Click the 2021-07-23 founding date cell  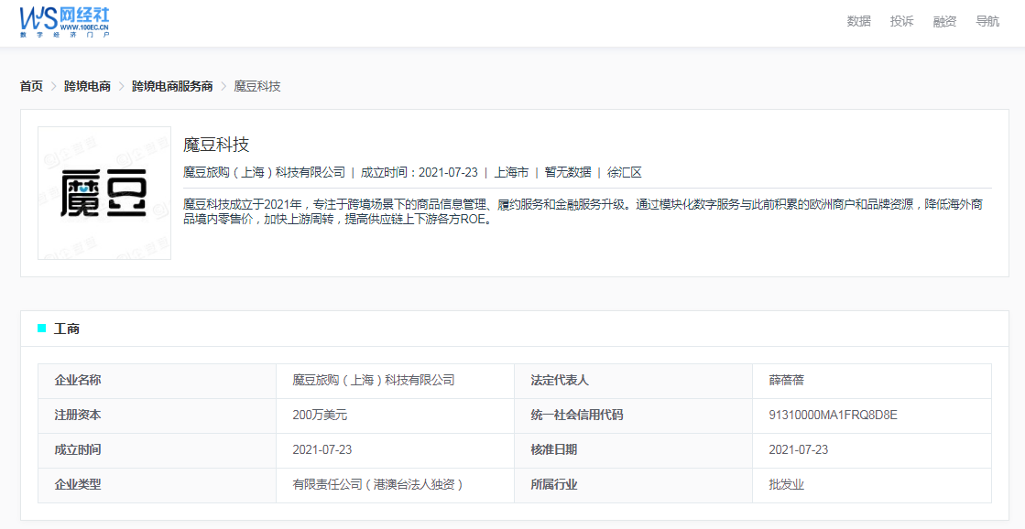(396, 450)
